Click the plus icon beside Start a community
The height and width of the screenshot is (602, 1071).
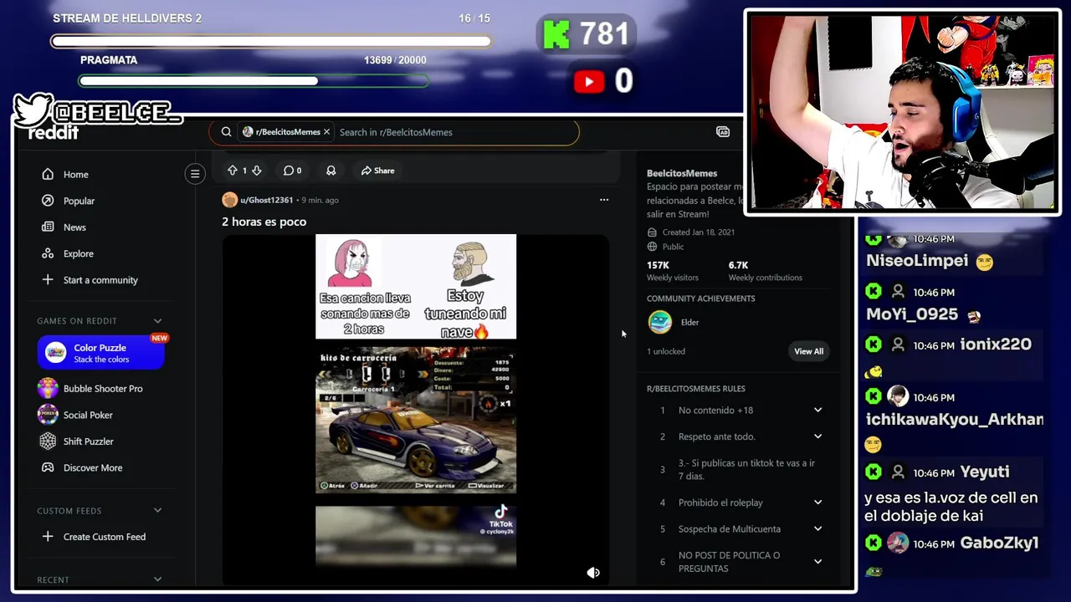click(48, 280)
